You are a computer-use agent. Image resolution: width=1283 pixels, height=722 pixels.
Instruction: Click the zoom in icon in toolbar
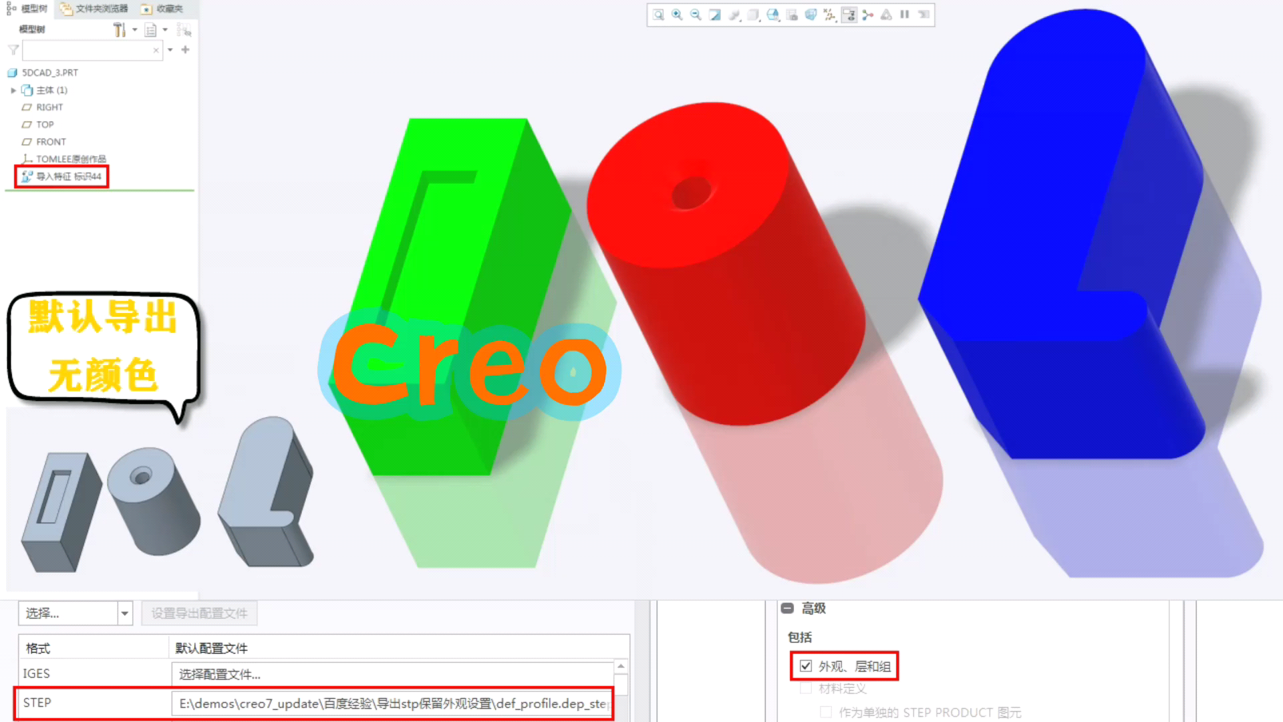(677, 15)
